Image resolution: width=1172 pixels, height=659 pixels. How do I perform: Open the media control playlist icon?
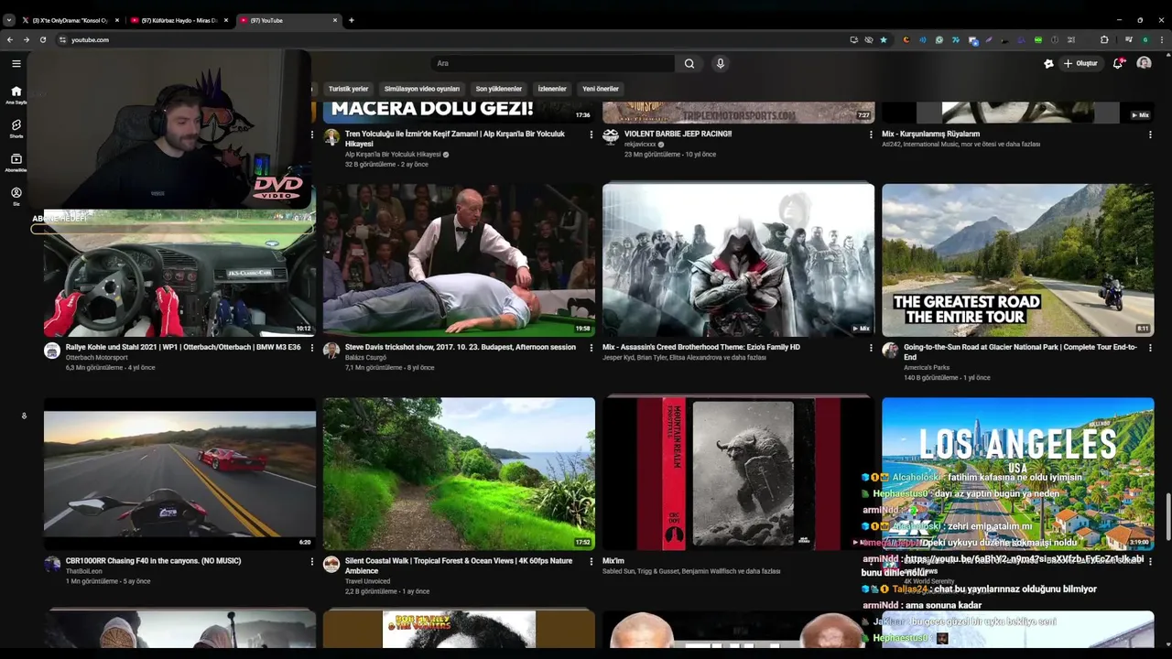(1129, 39)
